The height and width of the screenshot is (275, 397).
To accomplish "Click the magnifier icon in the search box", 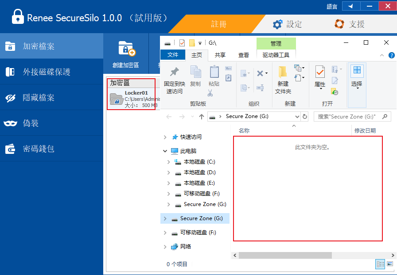I will [385, 117].
